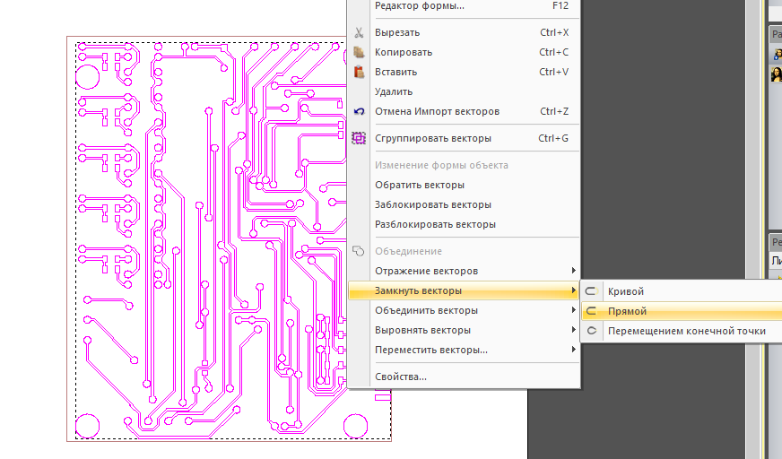The height and width of the screenshot is (459, 782).
Task: Click the undo arrow icon beside Отмена
Action: (x=359, y=112)
